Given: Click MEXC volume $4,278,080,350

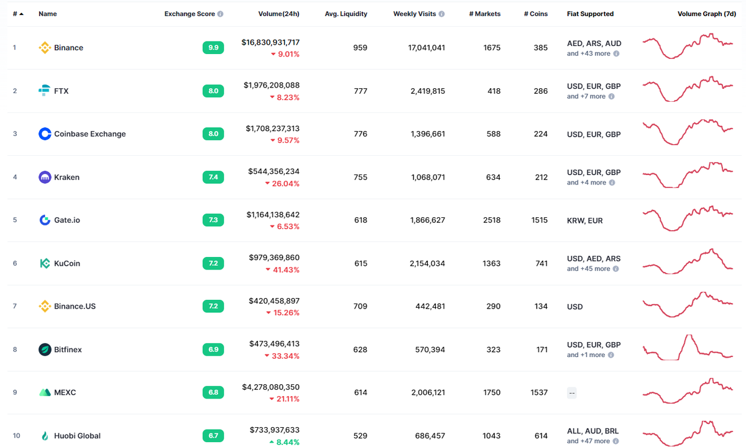Looking at the screenshot, I should click(x=270, y=387).
